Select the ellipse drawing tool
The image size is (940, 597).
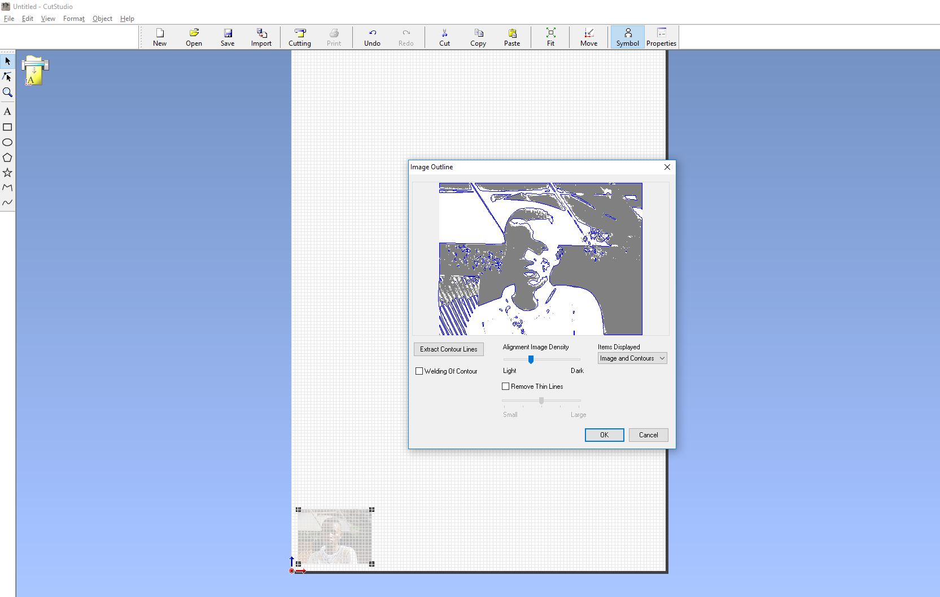pos(7,142)
